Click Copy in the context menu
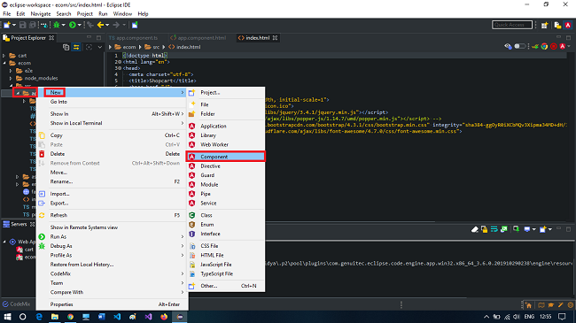 pyautogui.click(x=112, y=135)
